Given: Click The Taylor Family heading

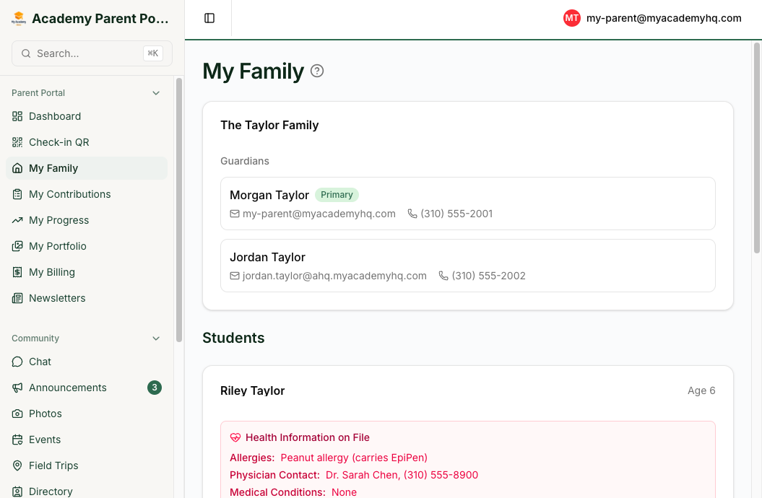Looking at the screenshot, I should [x=269, y=126].
